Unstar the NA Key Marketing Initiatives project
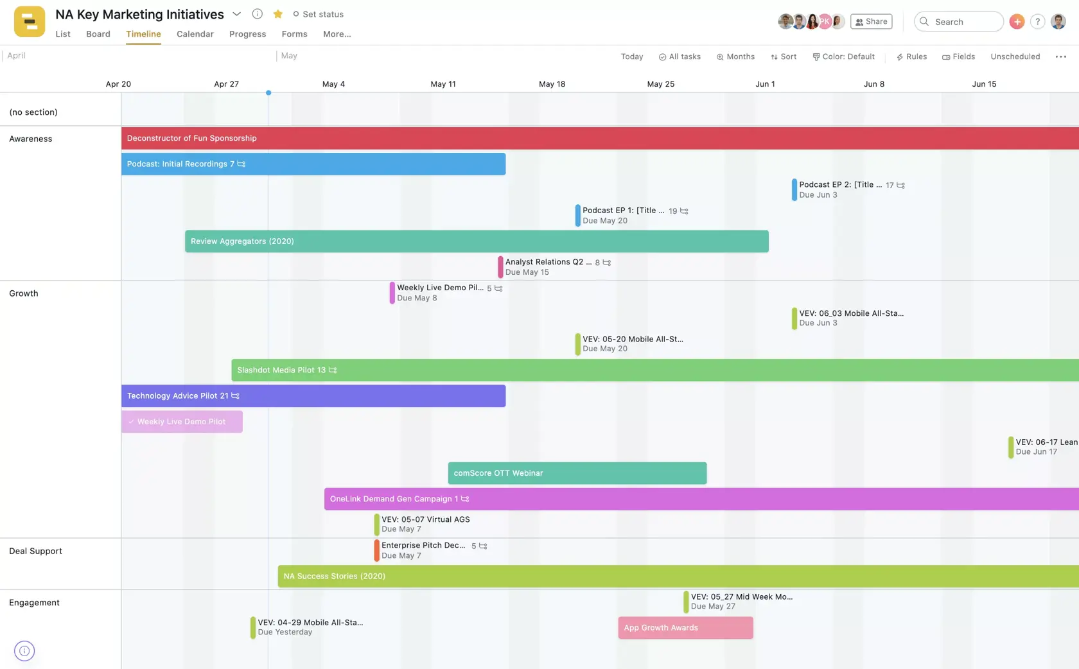 [x=277, y=13]
